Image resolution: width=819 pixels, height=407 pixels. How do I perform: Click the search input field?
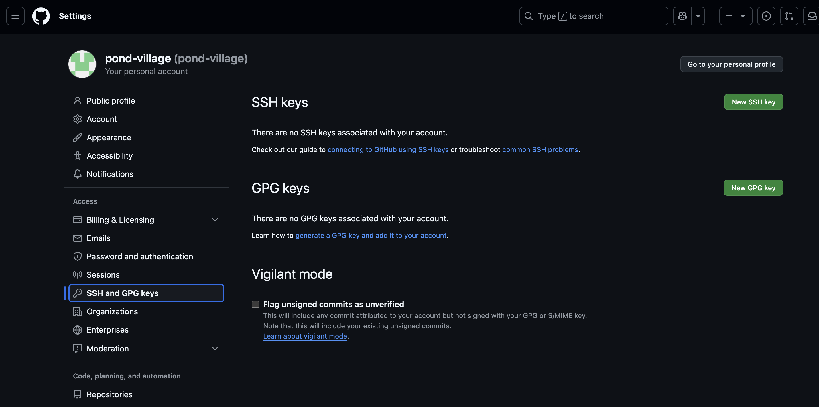593,16
